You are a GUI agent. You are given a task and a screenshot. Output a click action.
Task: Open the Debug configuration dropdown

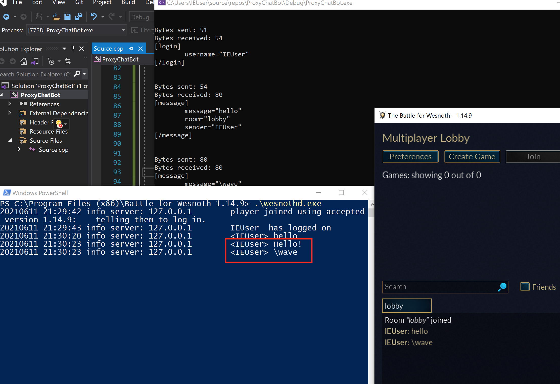click(x=141, y=17)
